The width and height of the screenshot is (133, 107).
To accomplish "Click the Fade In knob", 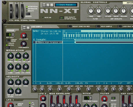I will 129,89.
